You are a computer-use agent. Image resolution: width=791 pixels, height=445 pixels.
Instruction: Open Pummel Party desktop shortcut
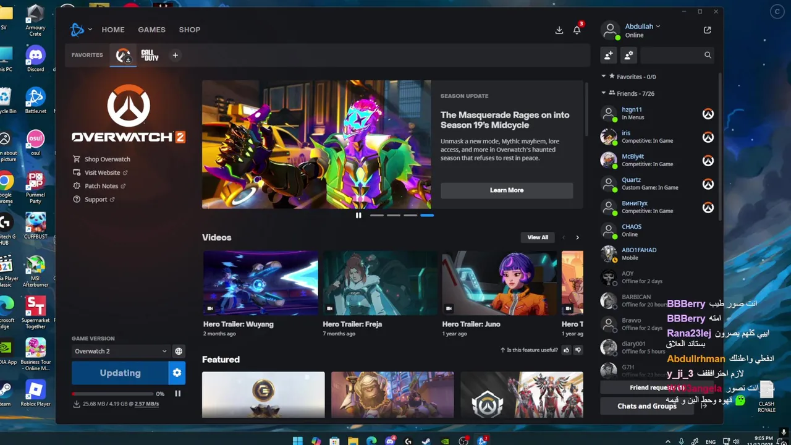(x=35, y=189)
